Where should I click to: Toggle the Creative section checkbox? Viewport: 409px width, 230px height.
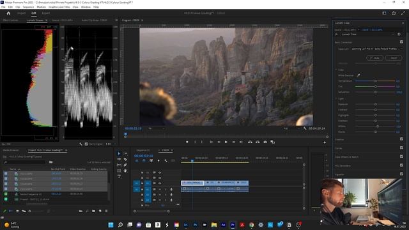click(401, 139)
